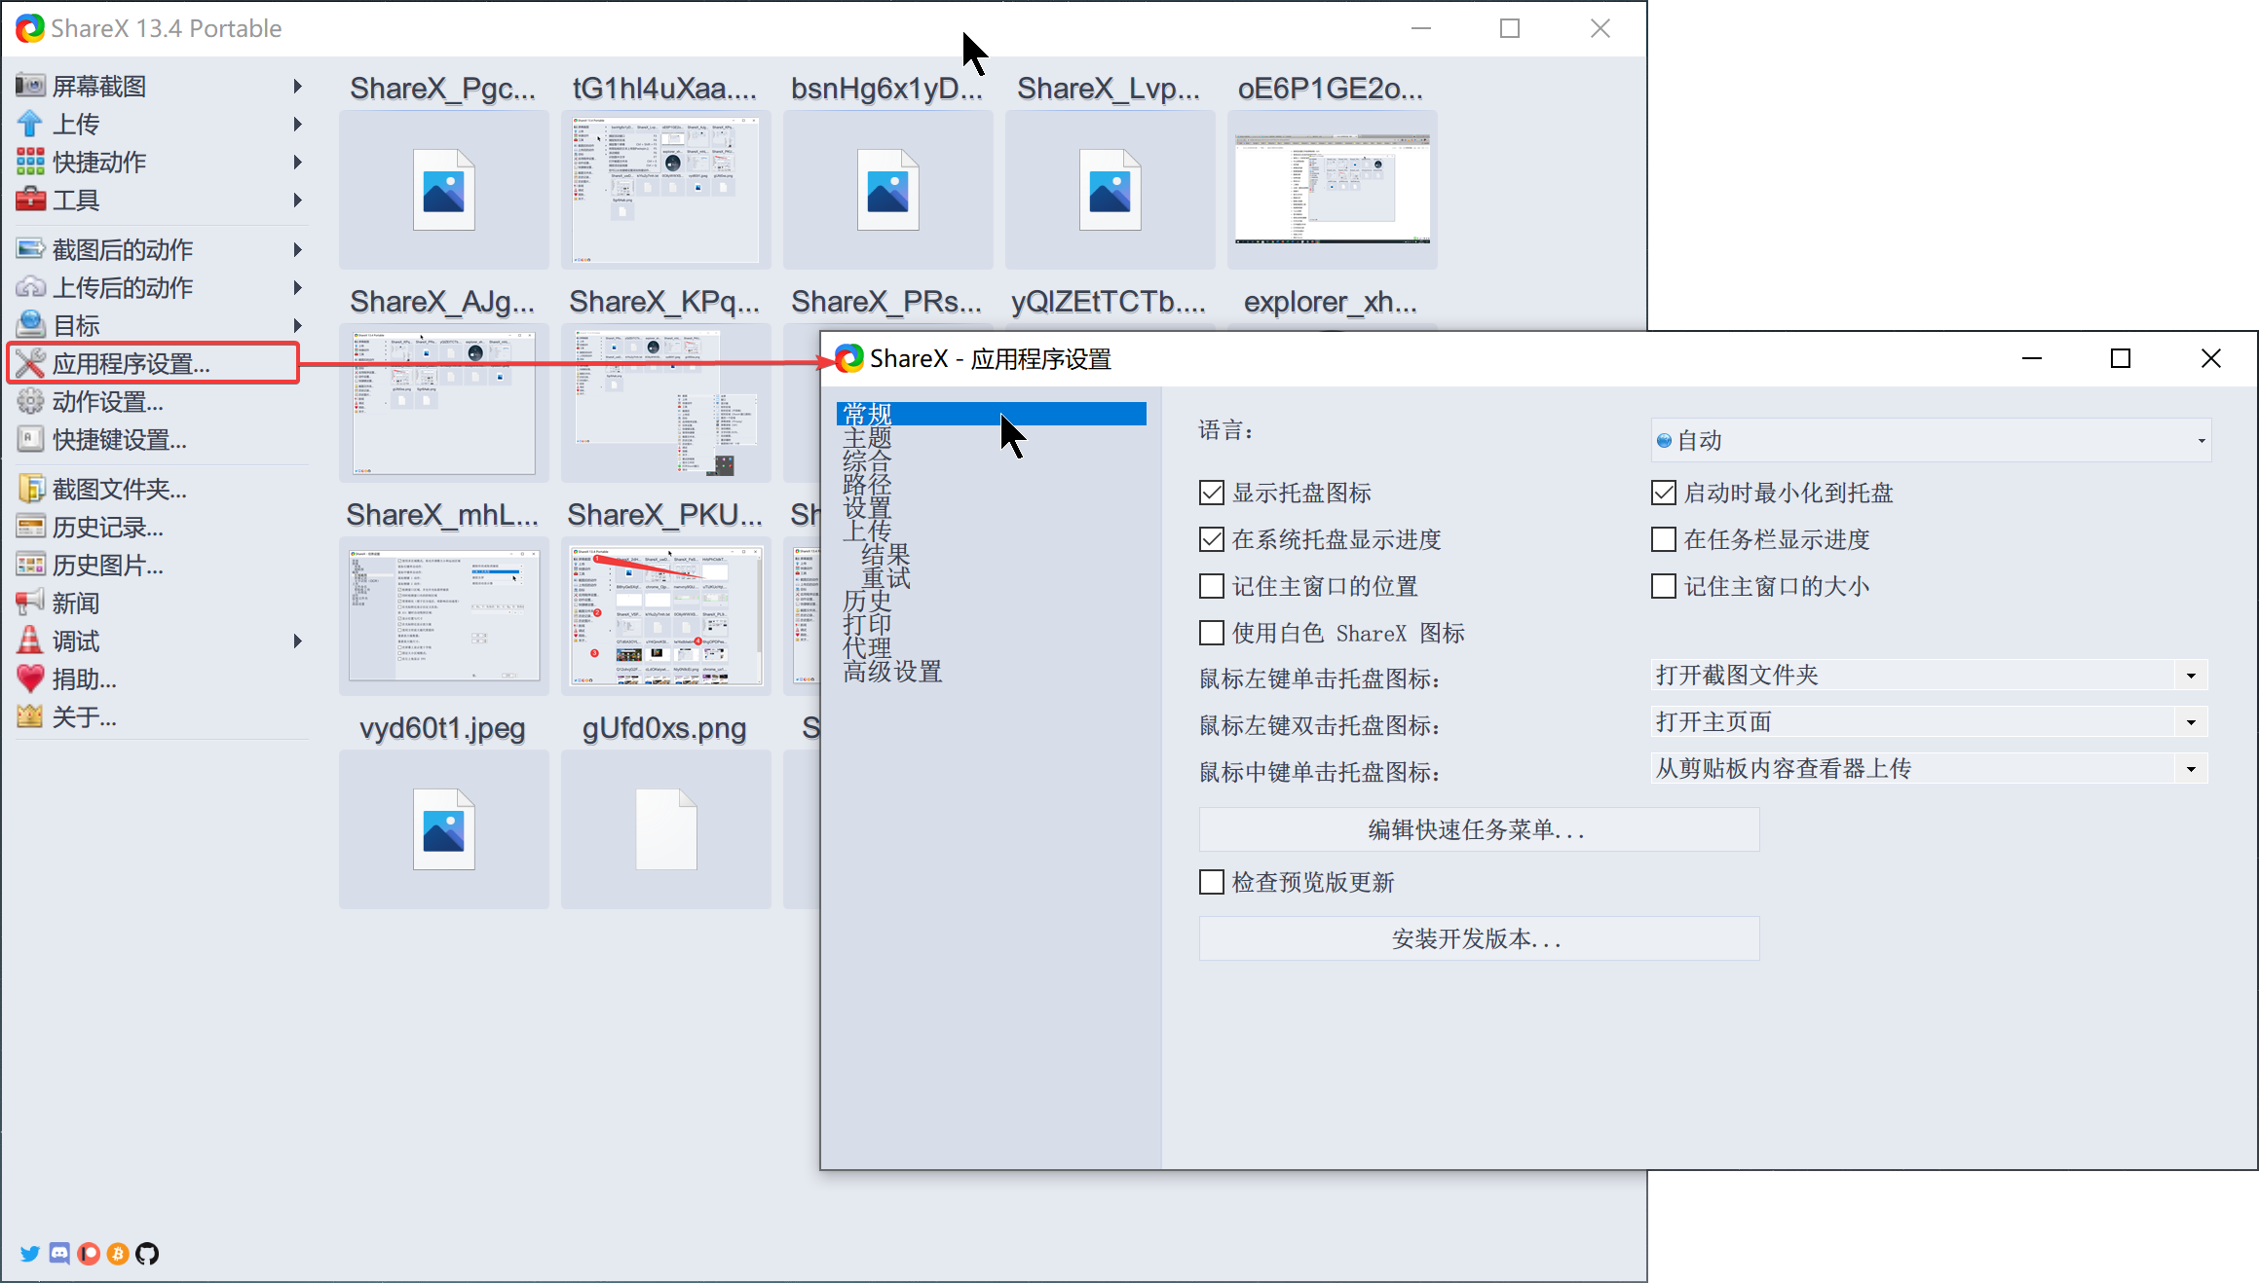
Task: Open the Discord link icon
Action: [x=59, y=1254]
